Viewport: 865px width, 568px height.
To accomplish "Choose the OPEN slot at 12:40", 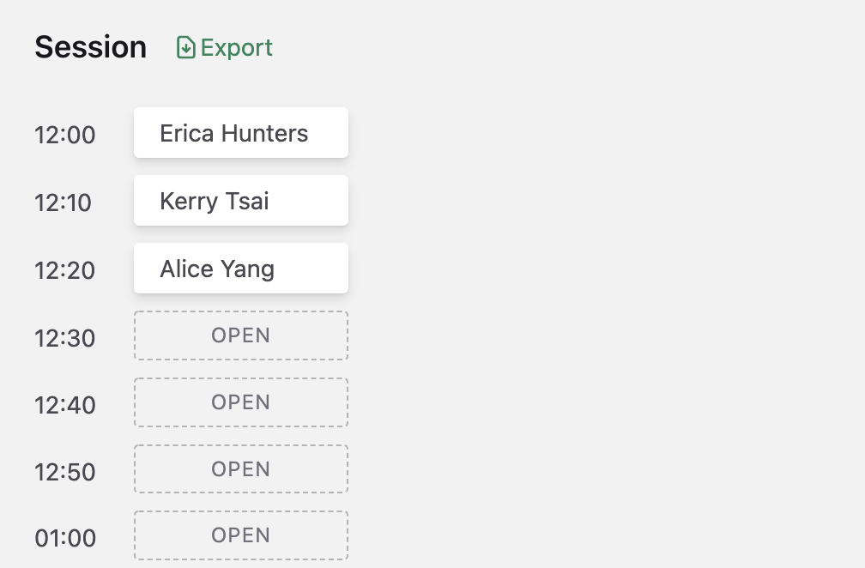I will [x=241, y=402].
